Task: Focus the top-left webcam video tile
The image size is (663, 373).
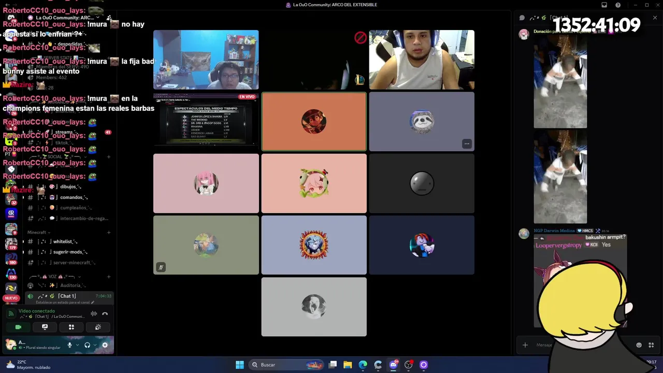Action: [206, 60]
